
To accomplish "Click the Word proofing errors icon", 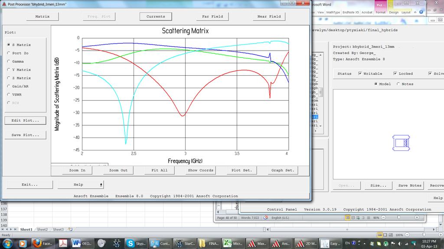I will point(266,218).
